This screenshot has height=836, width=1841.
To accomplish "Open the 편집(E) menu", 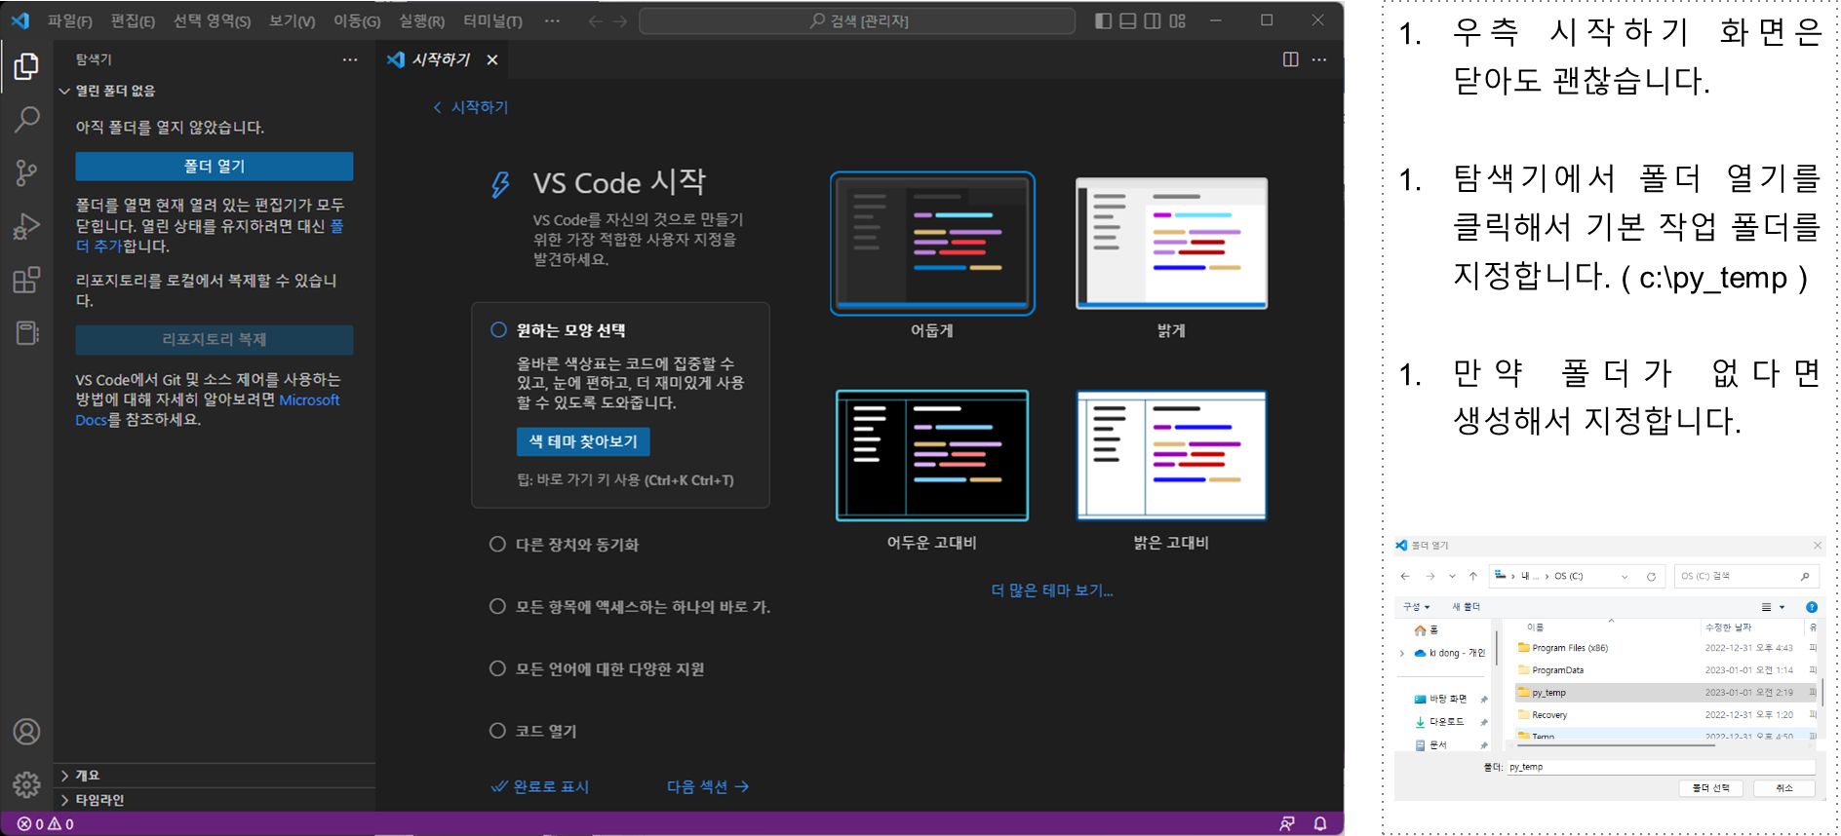I will 133,20.
